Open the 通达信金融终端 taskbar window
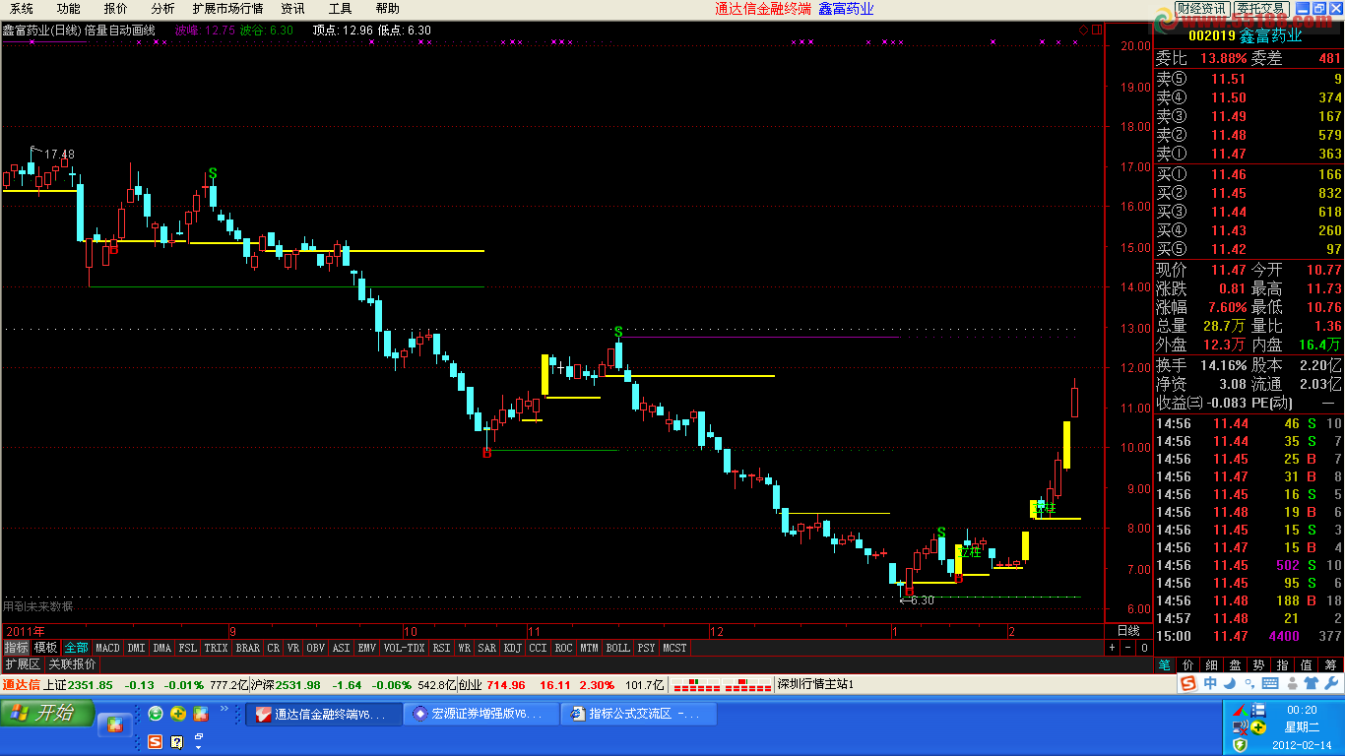 [x=323, y=714]
